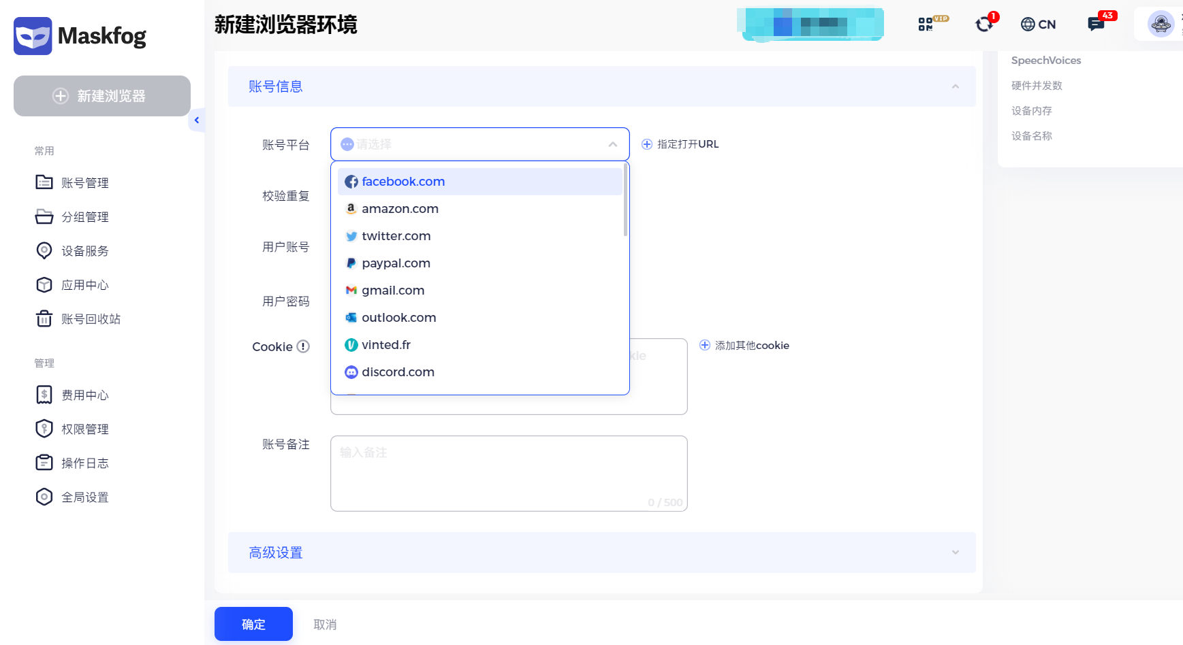1183x645 pixels.
Task: Click the Maskfog mask logo icon
Action: pos(33,36)
